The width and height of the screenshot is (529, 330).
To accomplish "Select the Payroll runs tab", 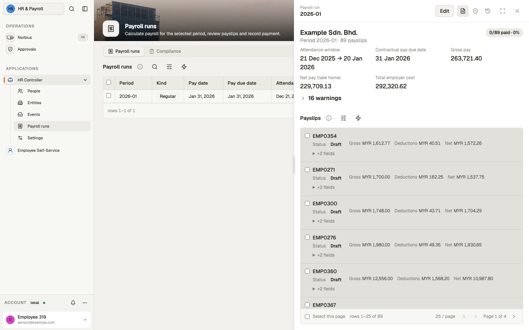I will (x=124, y=51).
